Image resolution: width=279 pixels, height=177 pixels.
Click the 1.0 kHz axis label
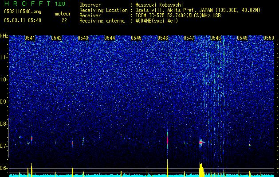pos(4,80)
